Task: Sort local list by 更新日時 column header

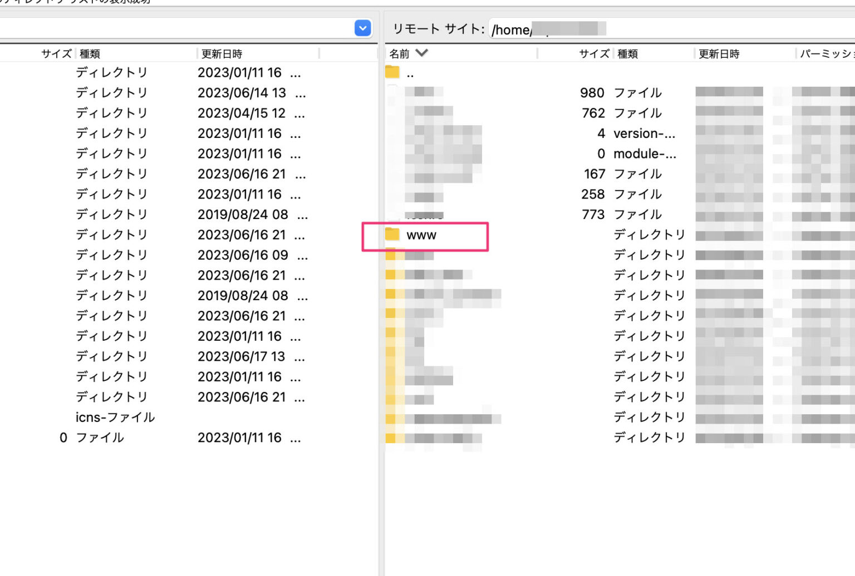Action: click(222, 54)
